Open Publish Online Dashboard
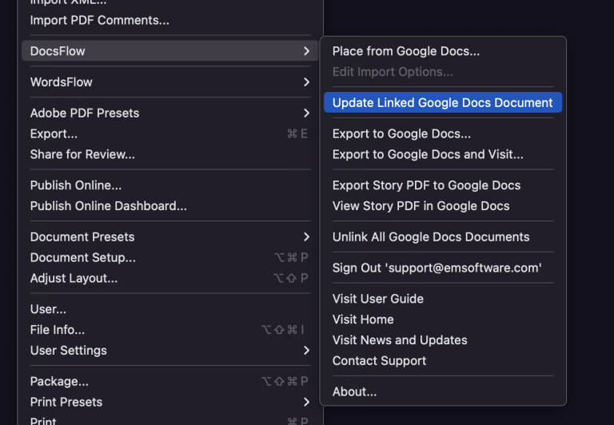 coord(108,206)
